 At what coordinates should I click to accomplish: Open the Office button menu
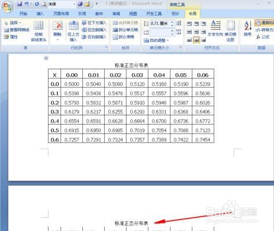tap(8, 6)
